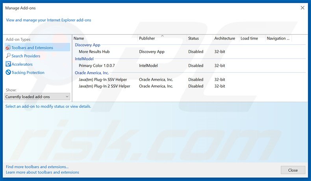Screen dimensions: 311x181
Task: Select Tracking Protection add-on type
Action: [x=28, y=72]
